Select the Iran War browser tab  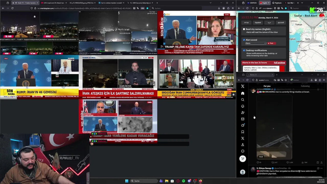pos(289,3)
